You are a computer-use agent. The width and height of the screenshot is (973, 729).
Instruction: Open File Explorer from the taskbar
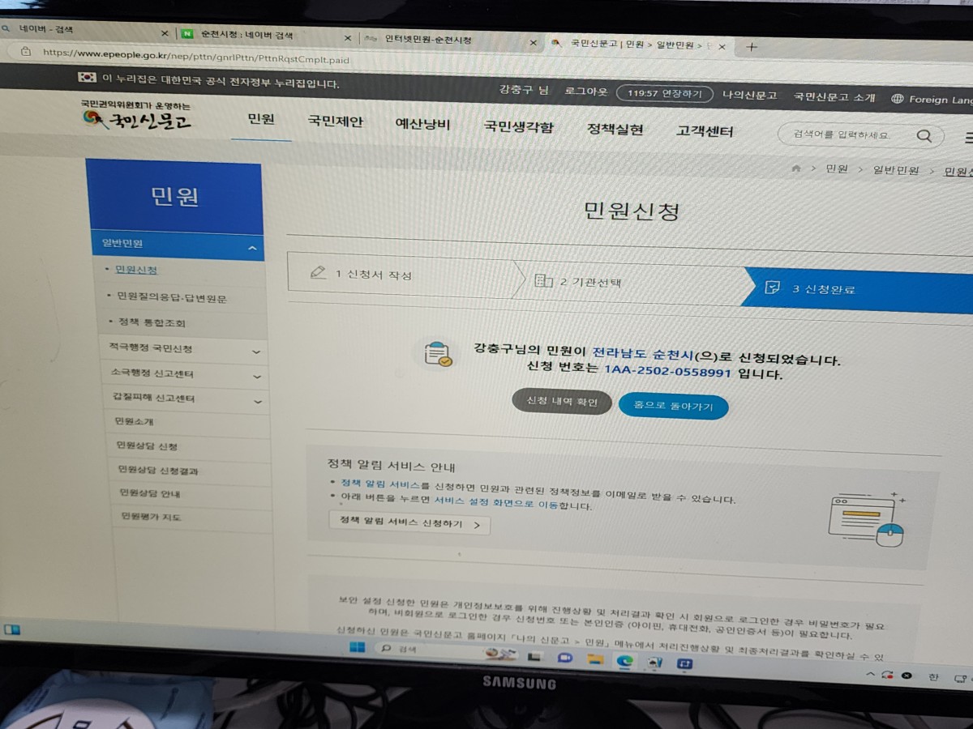594,659
